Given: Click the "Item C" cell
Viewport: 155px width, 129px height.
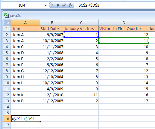Looking at the screenshot, I should point(25,47).
